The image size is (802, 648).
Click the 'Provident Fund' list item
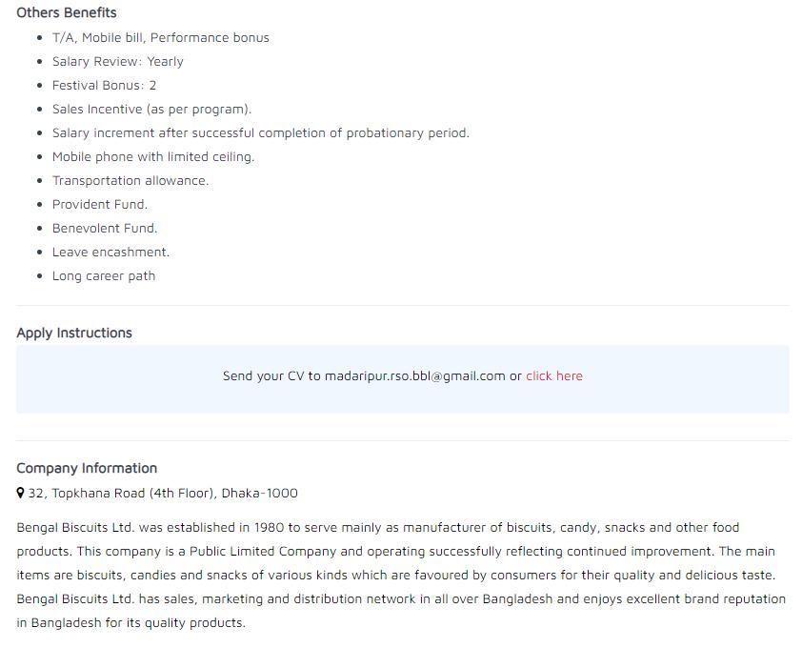tap(100, 204)
